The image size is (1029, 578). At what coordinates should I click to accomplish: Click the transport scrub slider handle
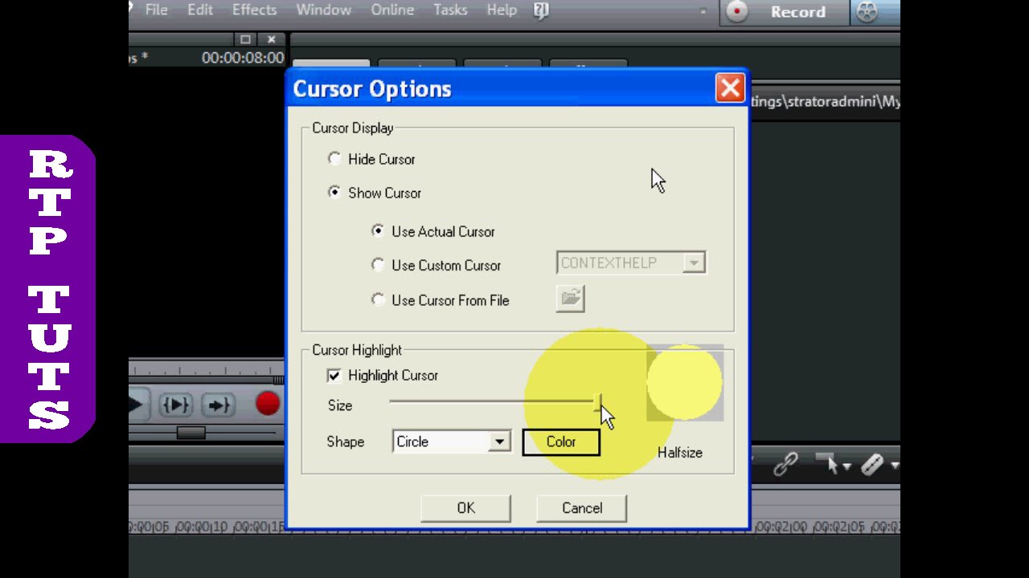pyautogui.click(x=191, y=433)
